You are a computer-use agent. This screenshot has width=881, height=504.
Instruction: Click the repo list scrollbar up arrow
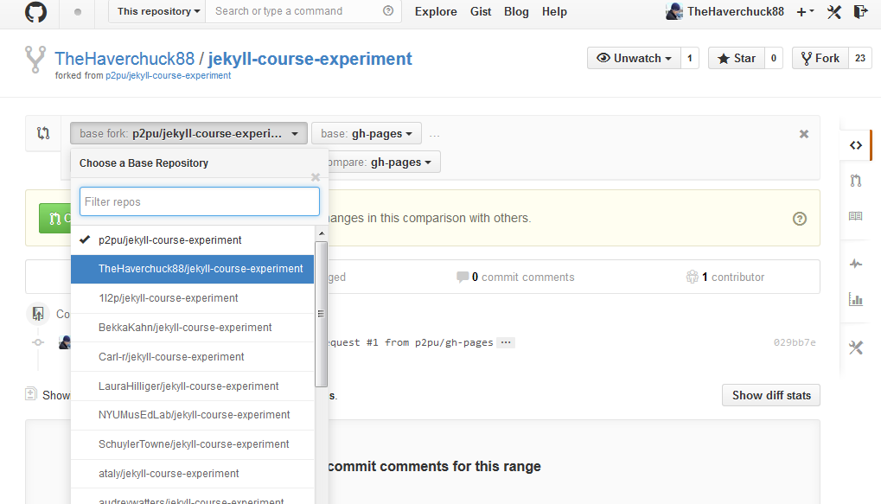pos(322,233)
